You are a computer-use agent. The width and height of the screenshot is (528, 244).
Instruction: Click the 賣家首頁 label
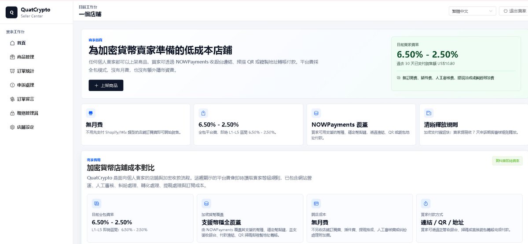point(95,40)
